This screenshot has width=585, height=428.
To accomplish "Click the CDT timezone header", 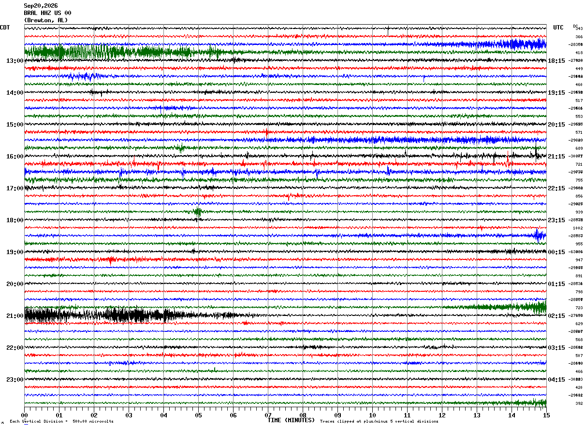I will point(5,28).
